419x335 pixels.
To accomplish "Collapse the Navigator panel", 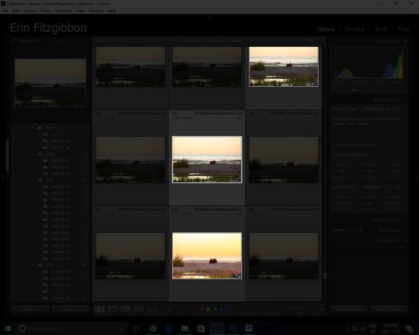I will pos(14,41).
